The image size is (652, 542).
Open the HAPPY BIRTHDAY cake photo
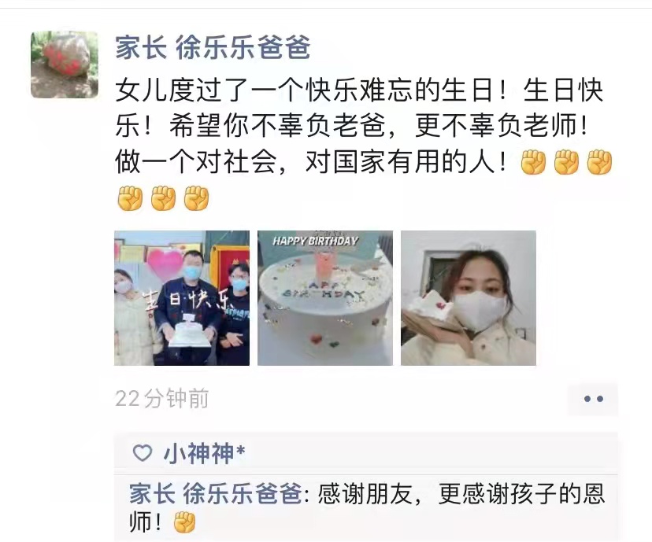pyautogui.click(x=325, y=298)
